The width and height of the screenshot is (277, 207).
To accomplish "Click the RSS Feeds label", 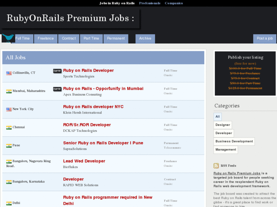I will click(228, 166).
